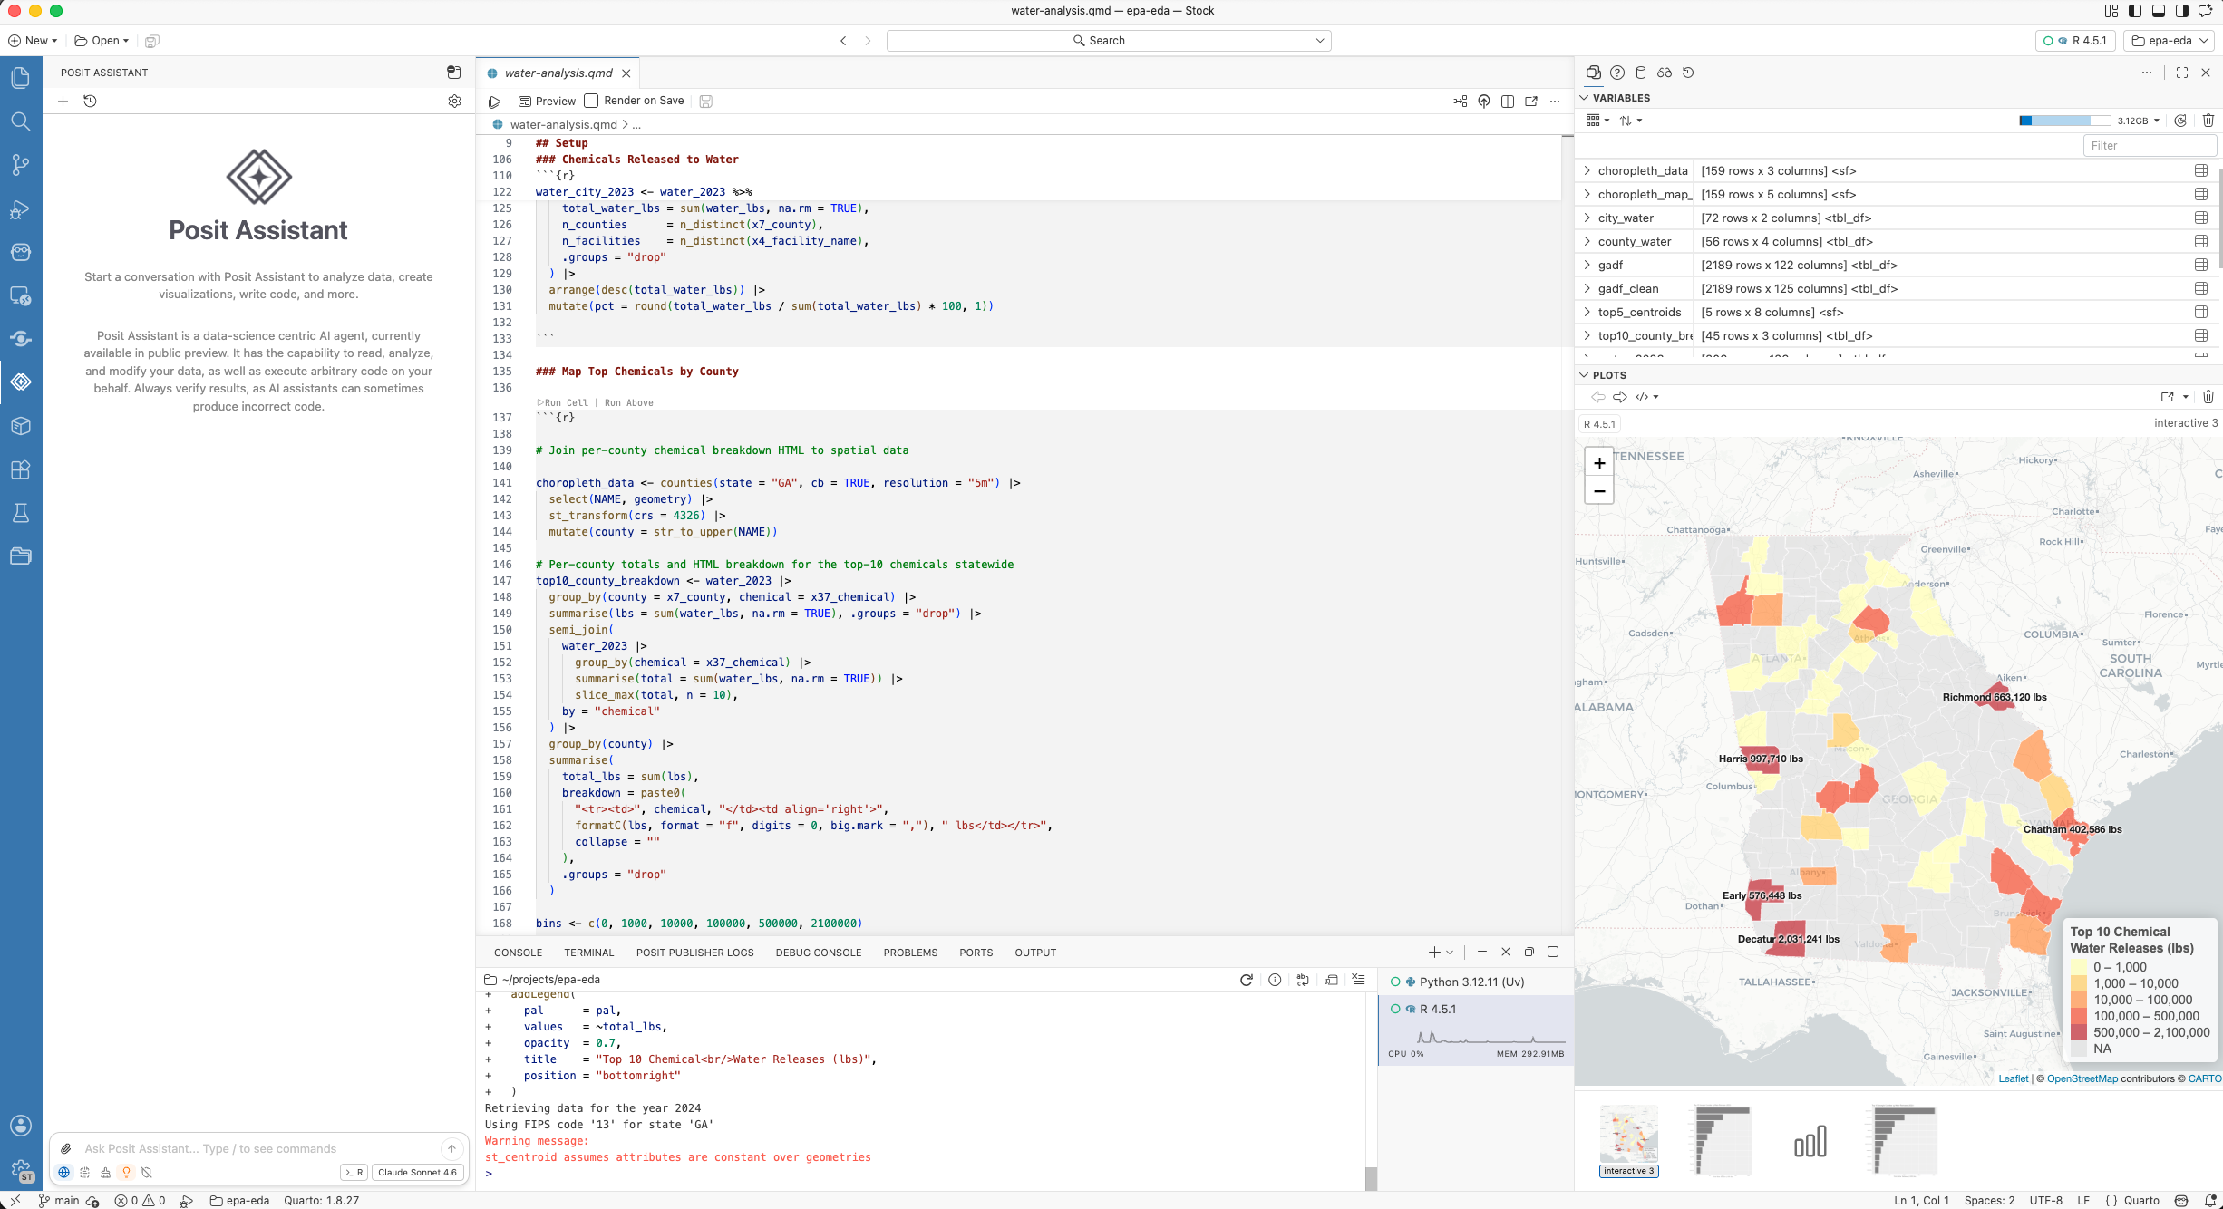This screenshot has width=2223, height=1209.
Task: Clear all plots with trash icon
Action: 2208,397
